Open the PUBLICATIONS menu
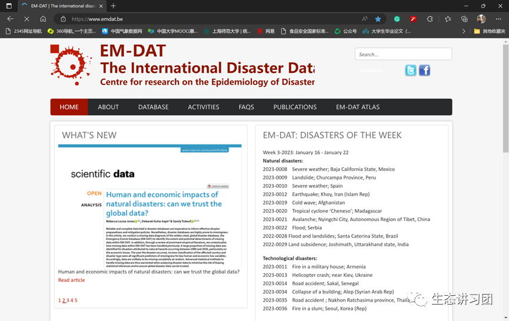The width and height of the screenshot is (509, 321). [x=295, y=107]
